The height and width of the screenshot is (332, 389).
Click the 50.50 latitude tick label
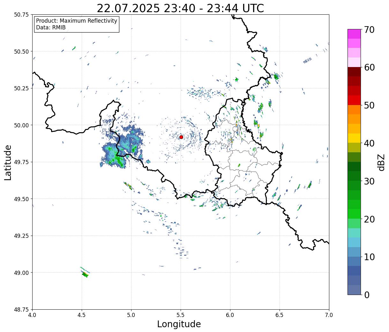point(21,51)
